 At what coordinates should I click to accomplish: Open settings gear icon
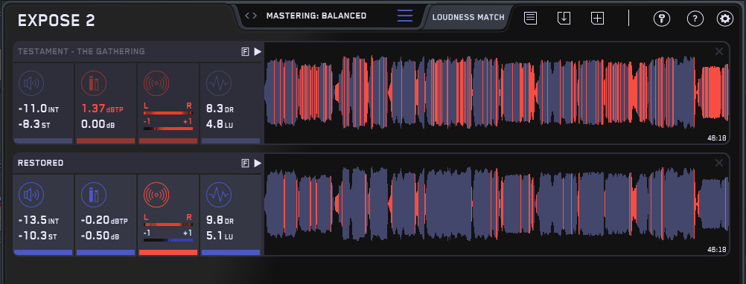tap(725, 19)
